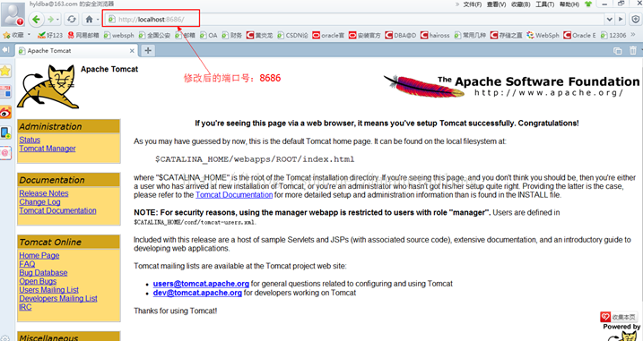Open the Home Page link under Tomcat Online
Screen dimensions: 643x341
tap(39, 255)
